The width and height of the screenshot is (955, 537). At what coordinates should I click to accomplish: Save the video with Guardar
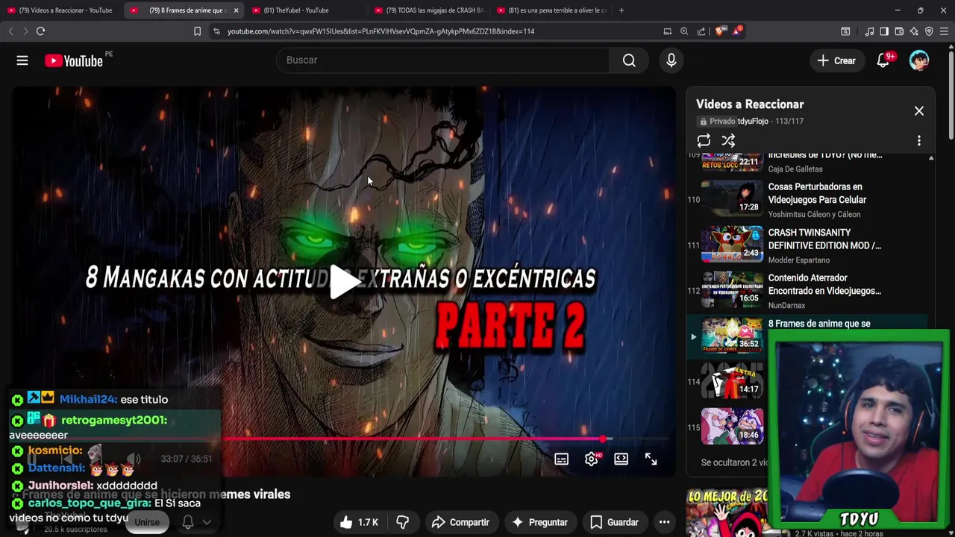[x=615, y=522]
